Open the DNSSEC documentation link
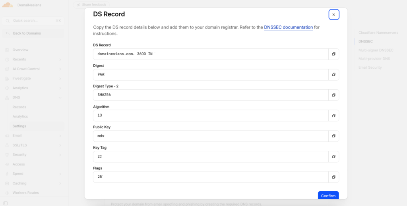The image size is (407, 206). coord(289,27)
